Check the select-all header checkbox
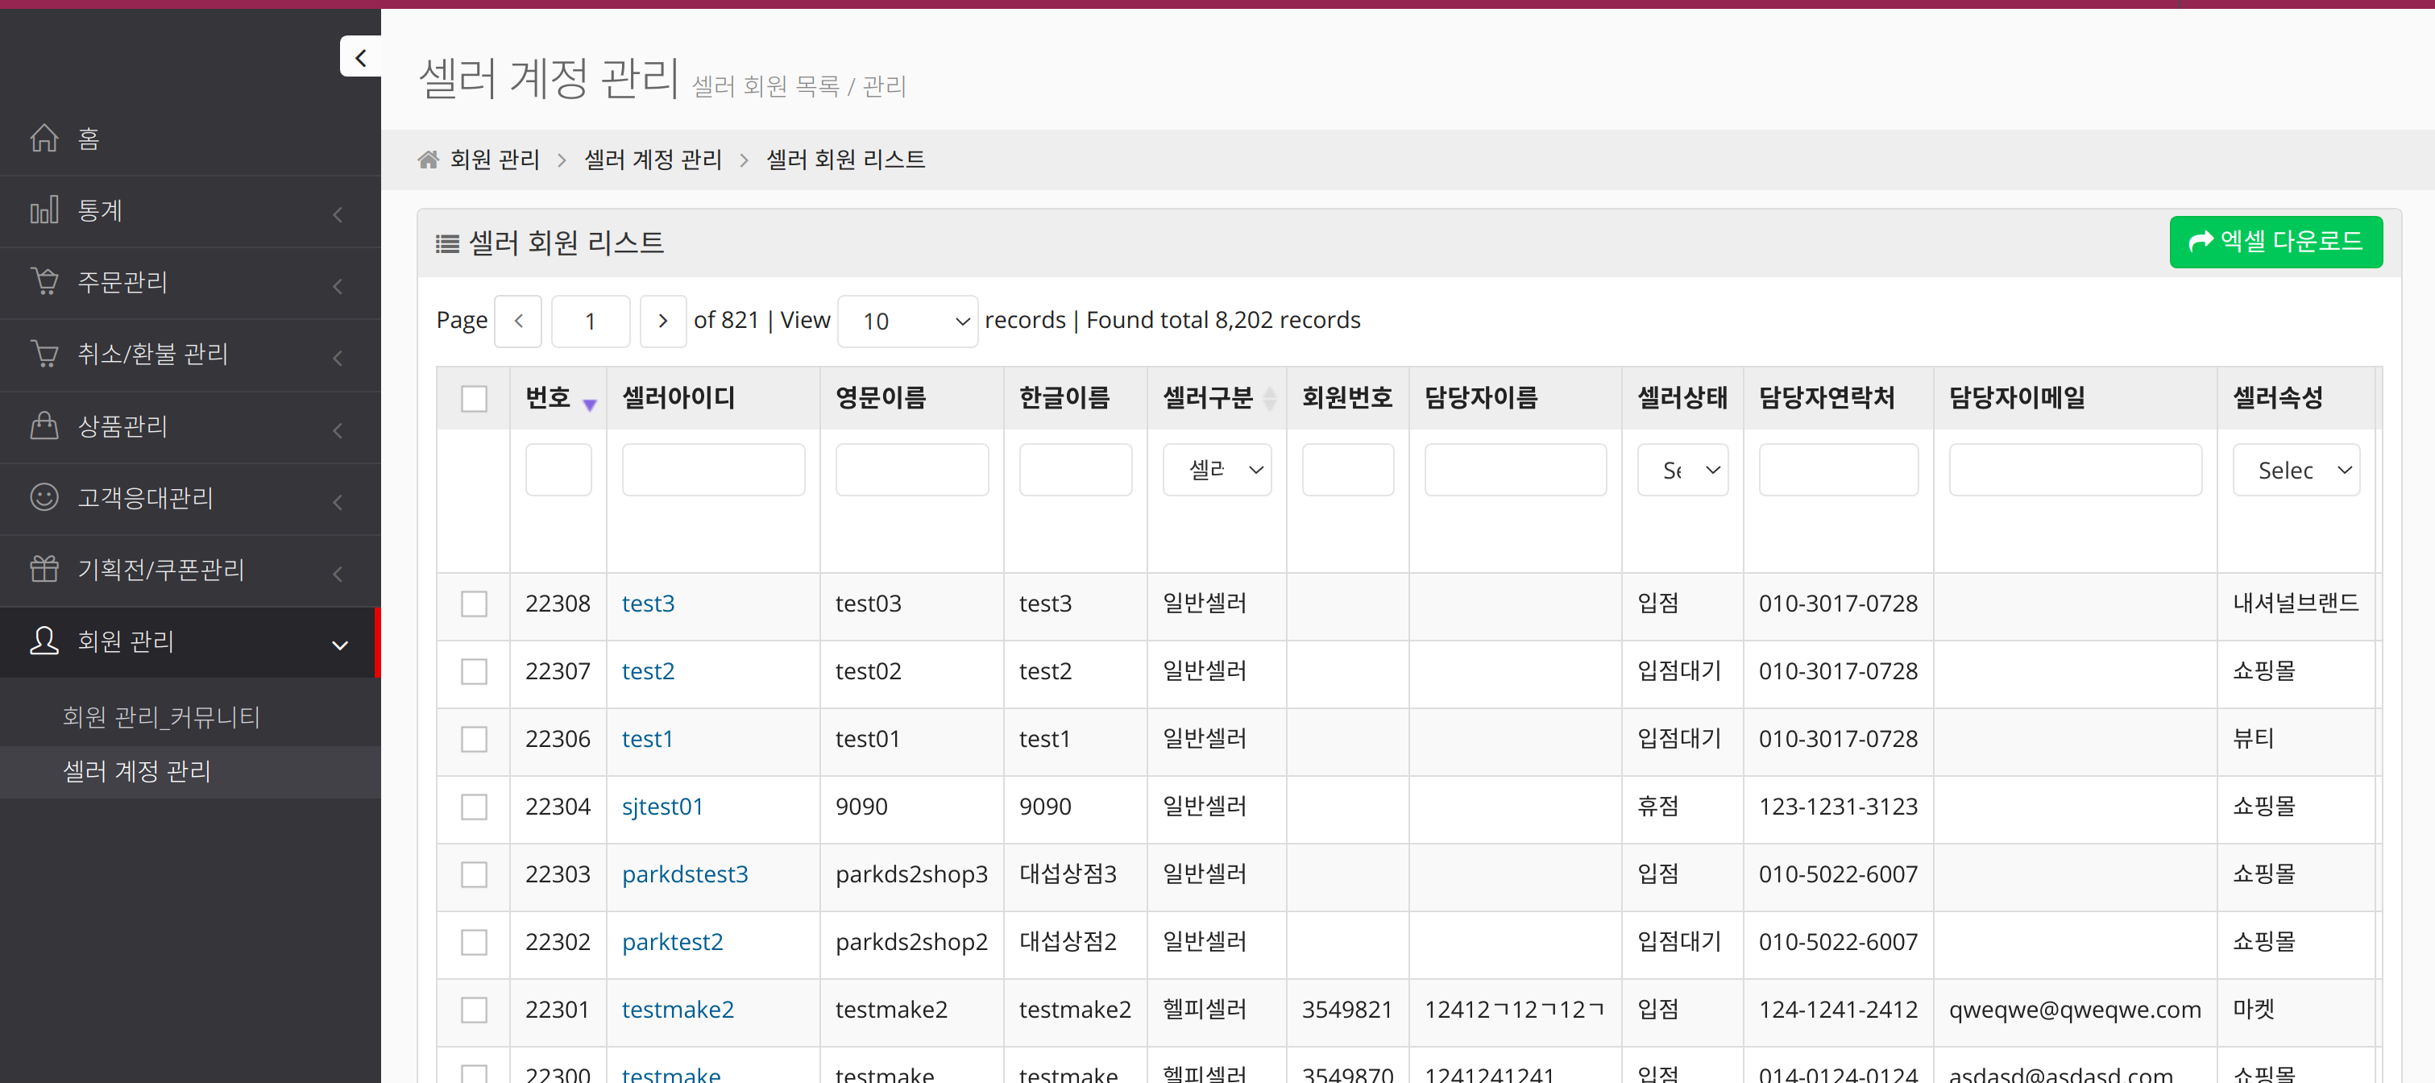Viewport: 2435px width, 1083px height. pyautogui.click(x=474, y=399)
